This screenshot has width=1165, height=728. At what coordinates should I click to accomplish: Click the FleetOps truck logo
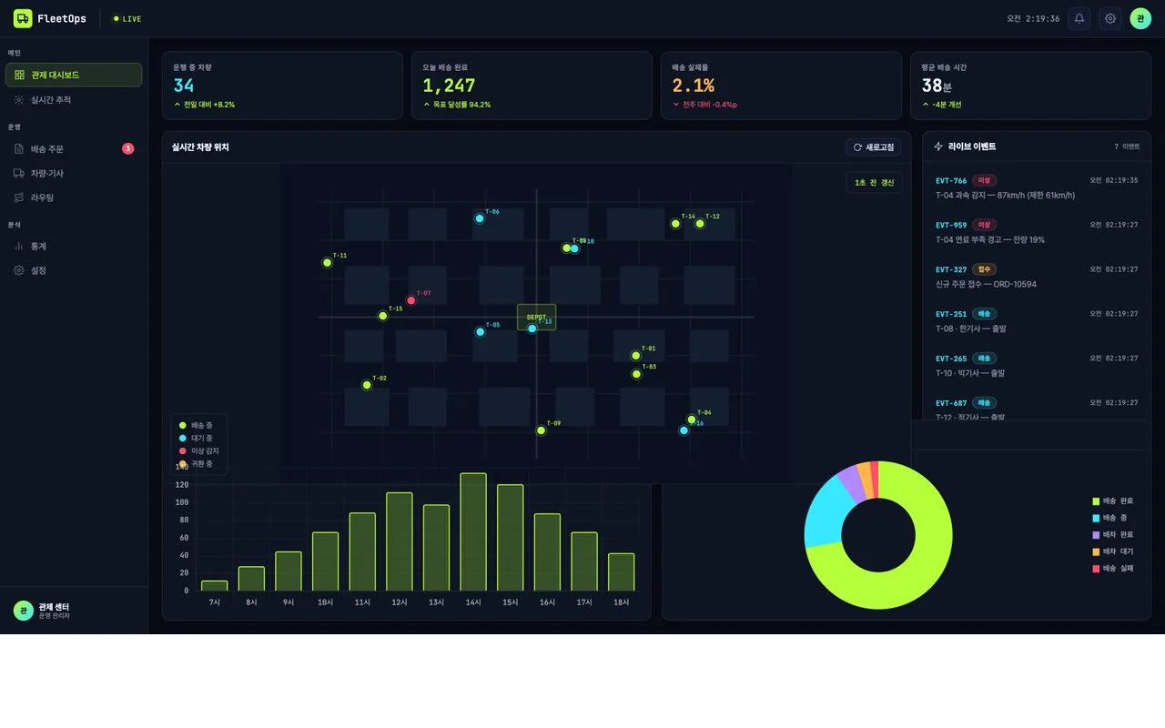tap(23, 18)
